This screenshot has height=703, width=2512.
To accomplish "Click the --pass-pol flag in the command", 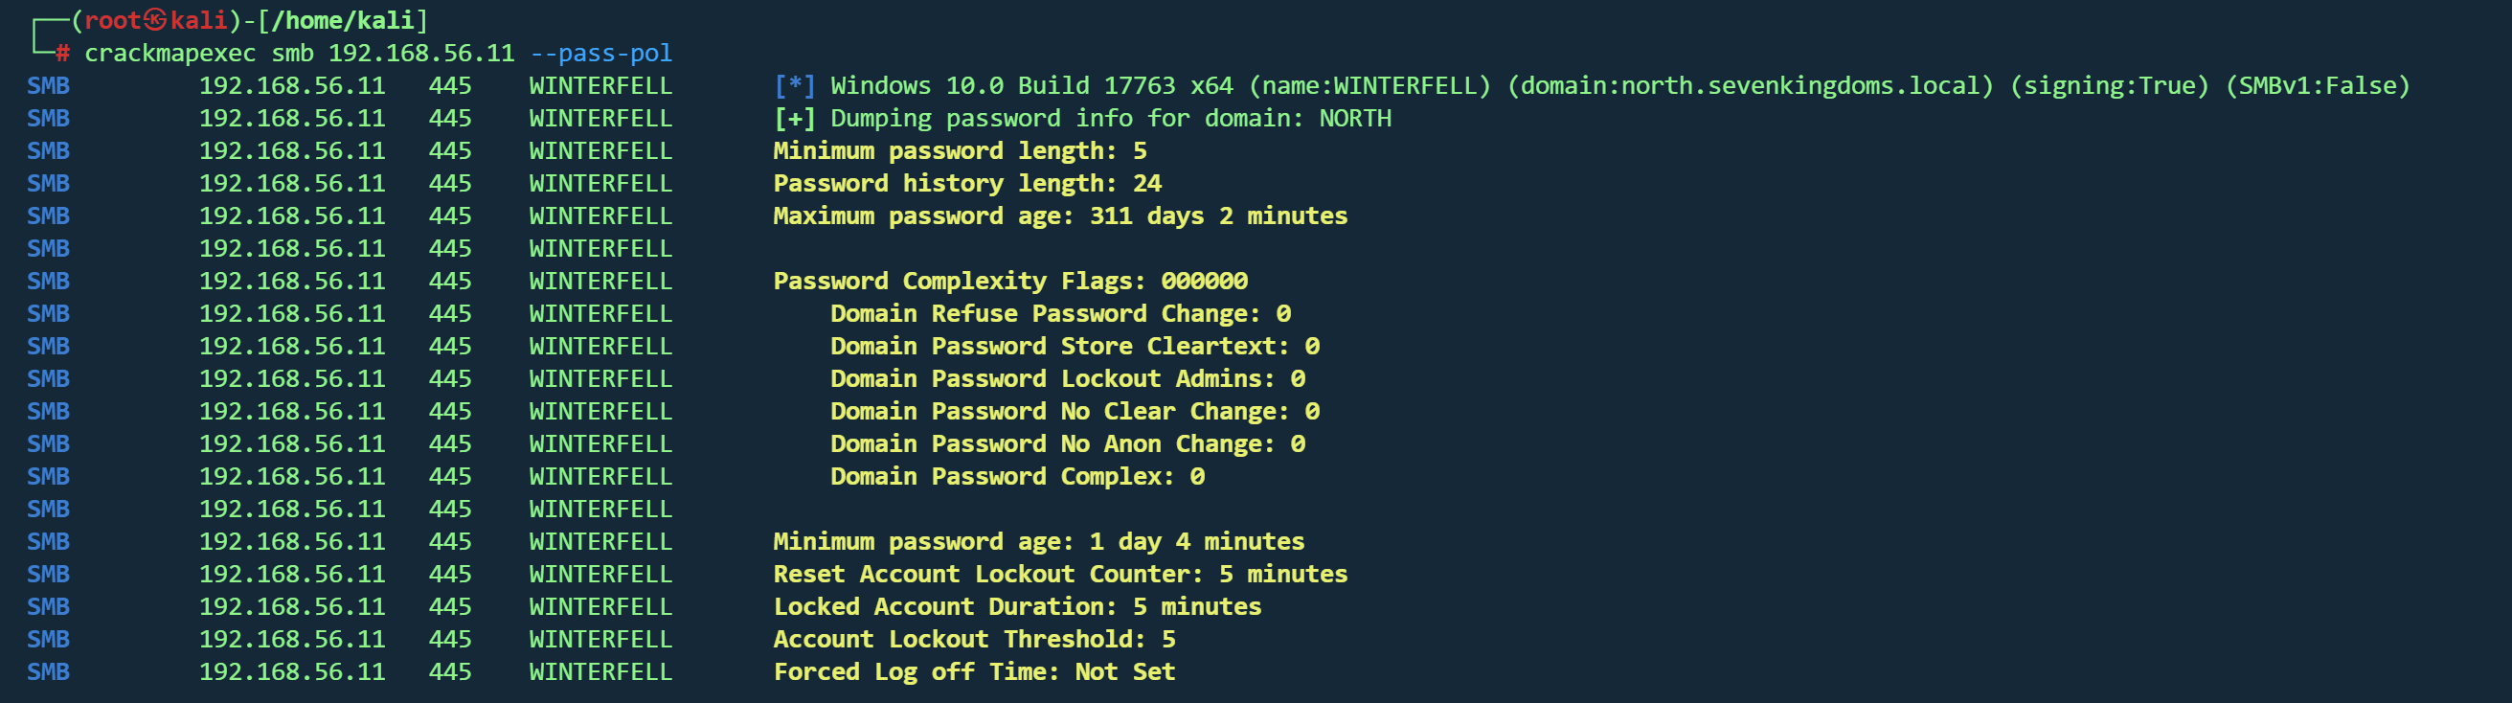I will pos(600,54).
